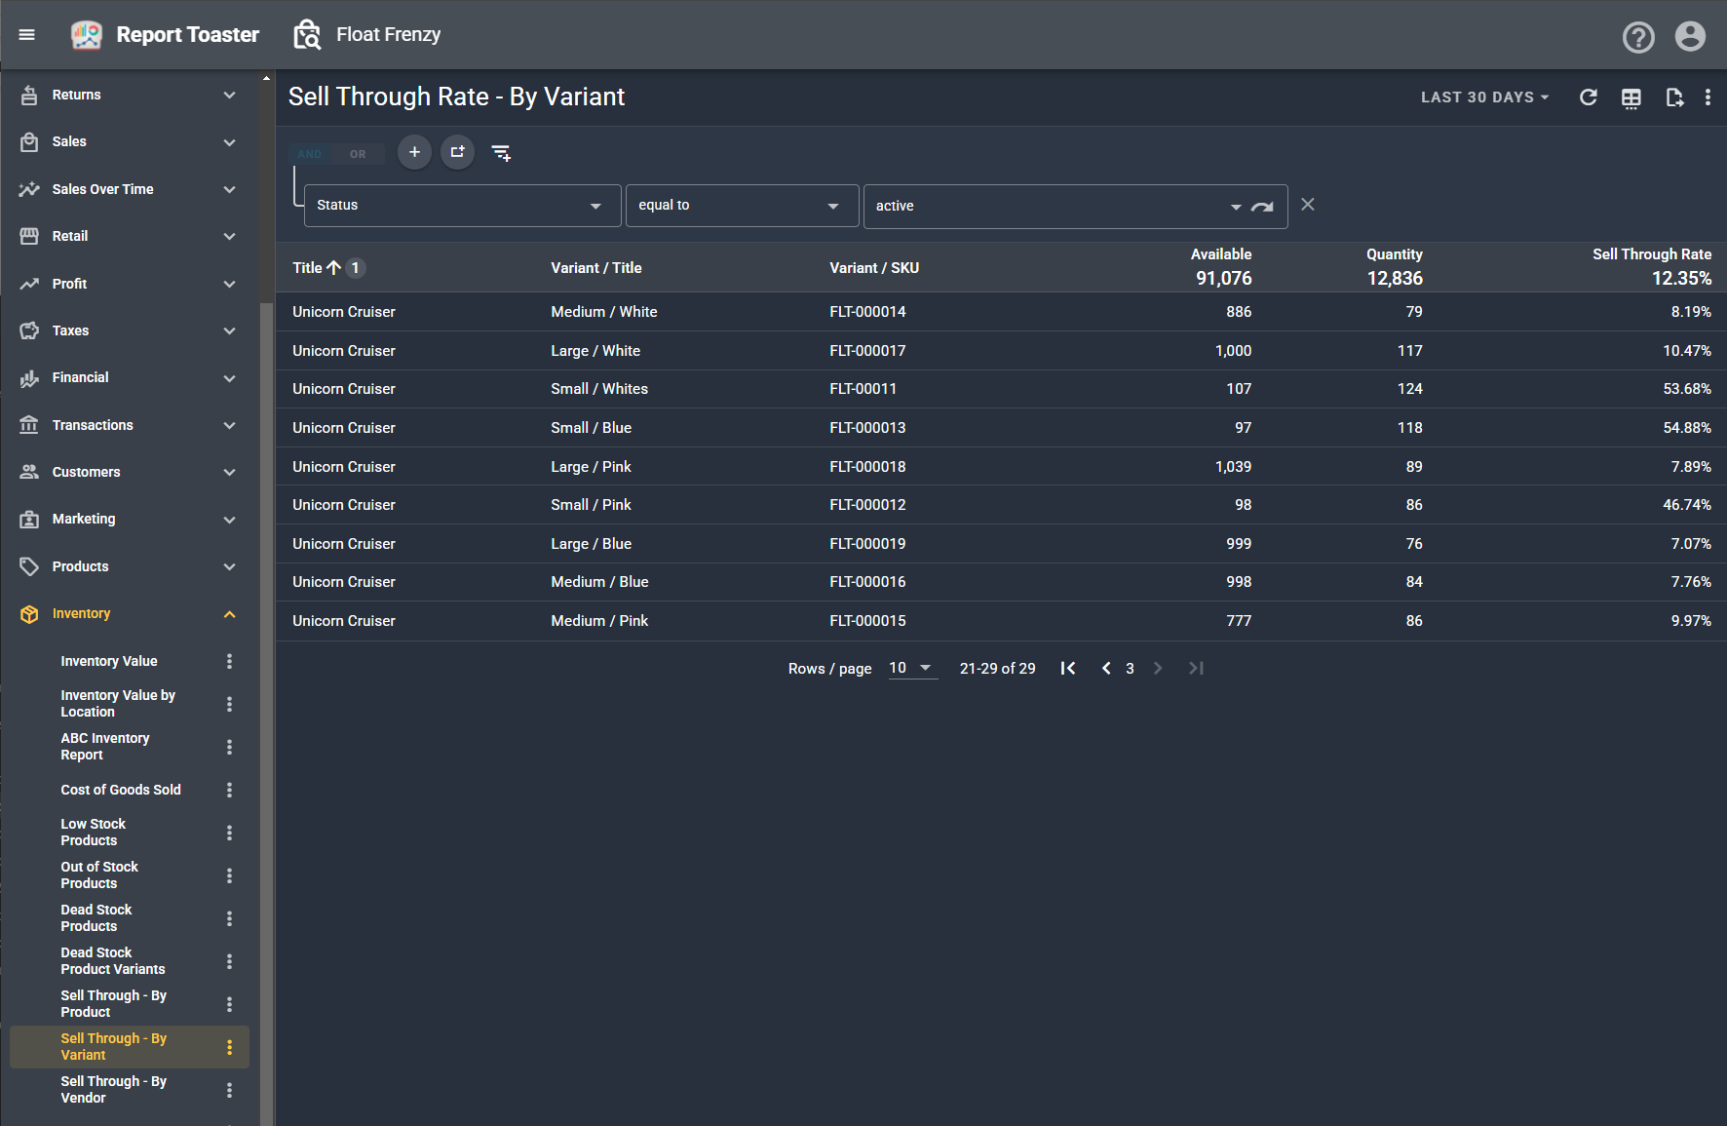Image resolution: width=1727 pixels, height=1126 pixels.
Task: Click the export report icon
Action: tap(1674, 97)
